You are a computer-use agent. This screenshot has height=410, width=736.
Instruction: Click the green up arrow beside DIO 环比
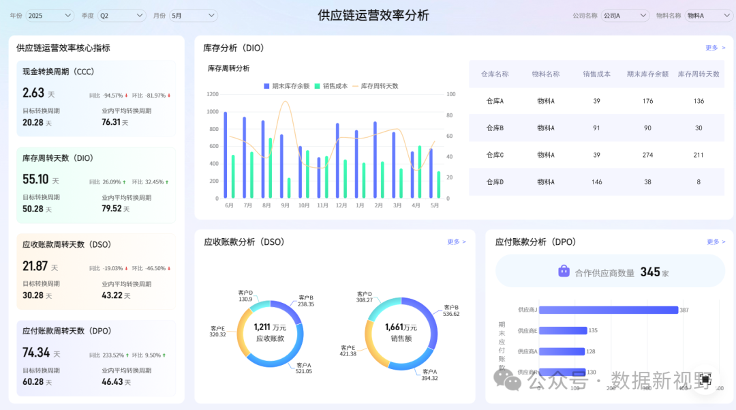point(167,182)
